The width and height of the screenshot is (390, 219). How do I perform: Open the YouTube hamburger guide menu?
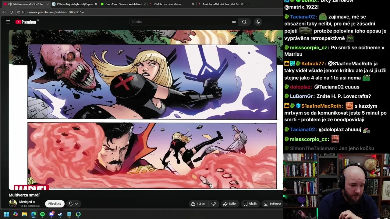(x=8, y=22)
